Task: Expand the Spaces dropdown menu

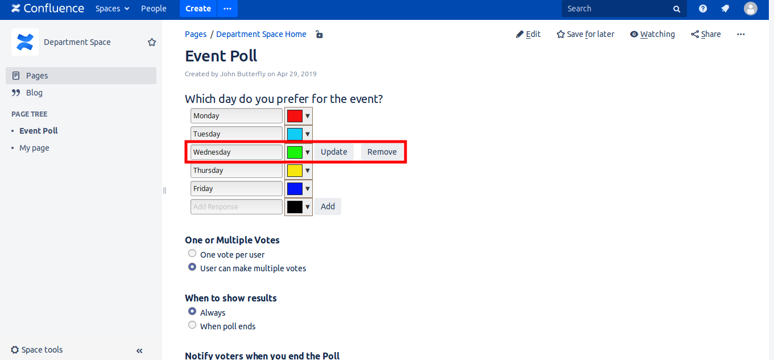Action: [112, 9]
